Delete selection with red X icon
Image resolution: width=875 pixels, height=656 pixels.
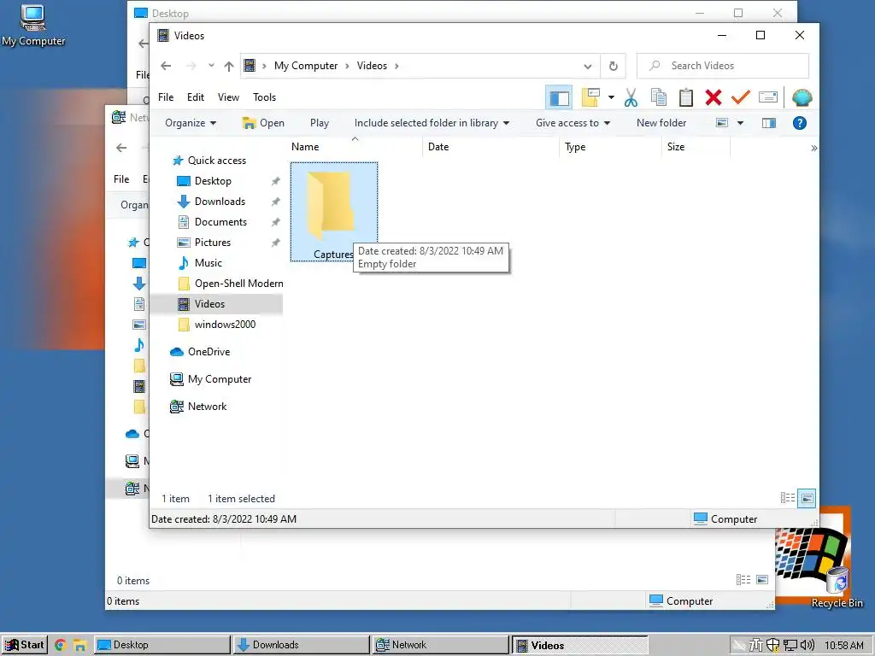pyautogui.click(x=714, y=97)
